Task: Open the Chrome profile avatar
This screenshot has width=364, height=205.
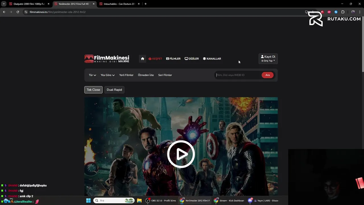Action: point(353,12)
